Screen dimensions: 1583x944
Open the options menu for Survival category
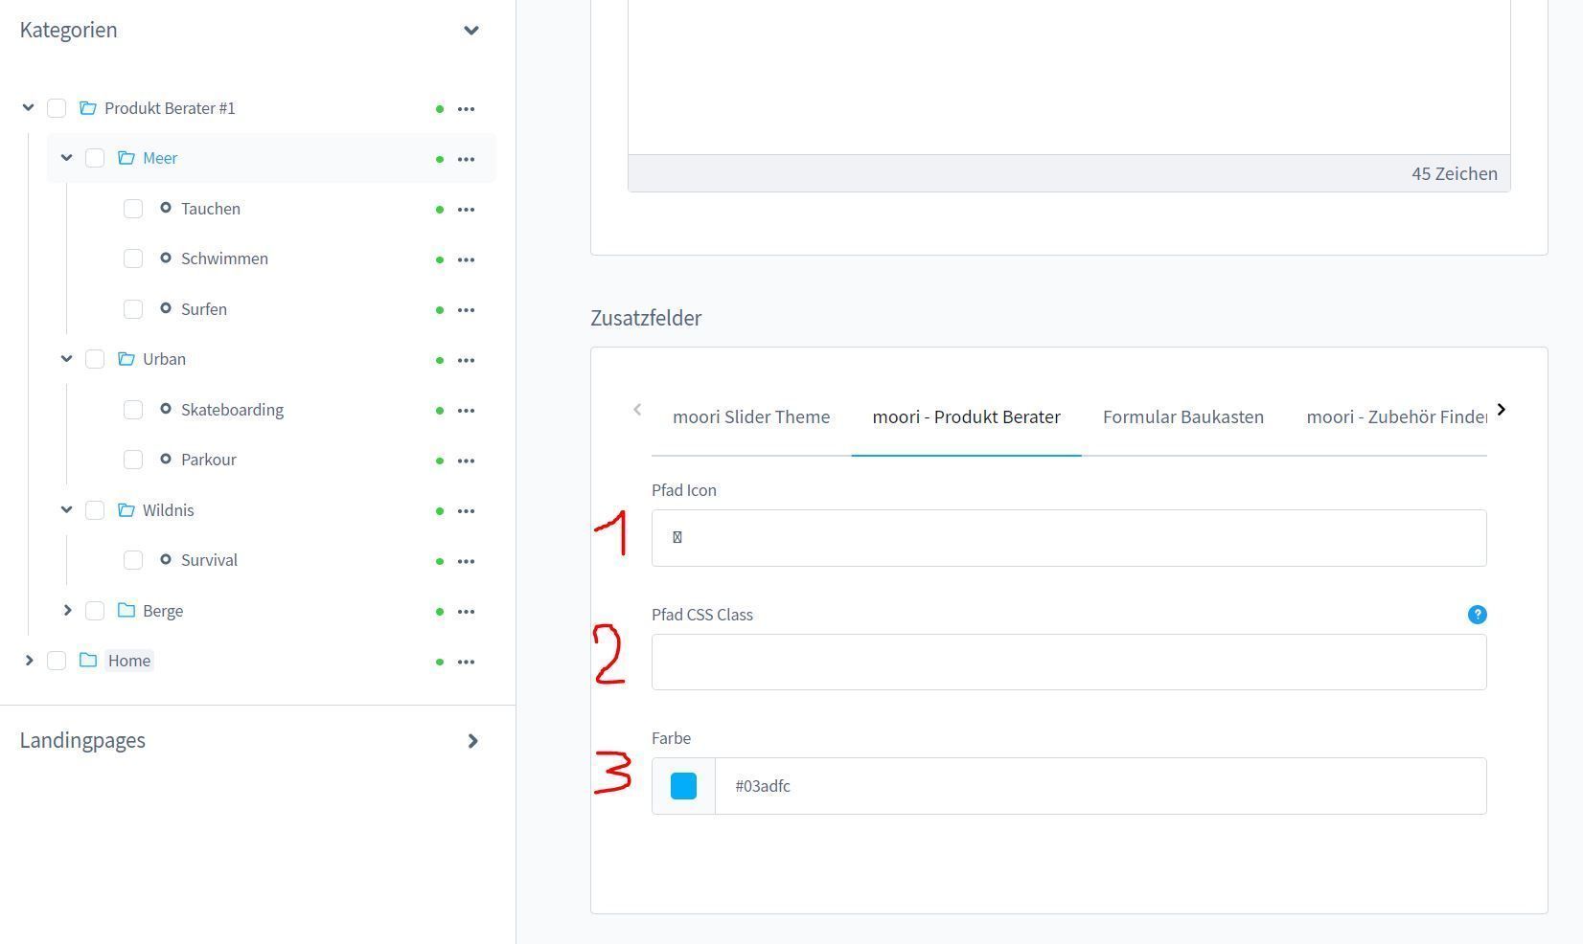(x=466, y=561)
